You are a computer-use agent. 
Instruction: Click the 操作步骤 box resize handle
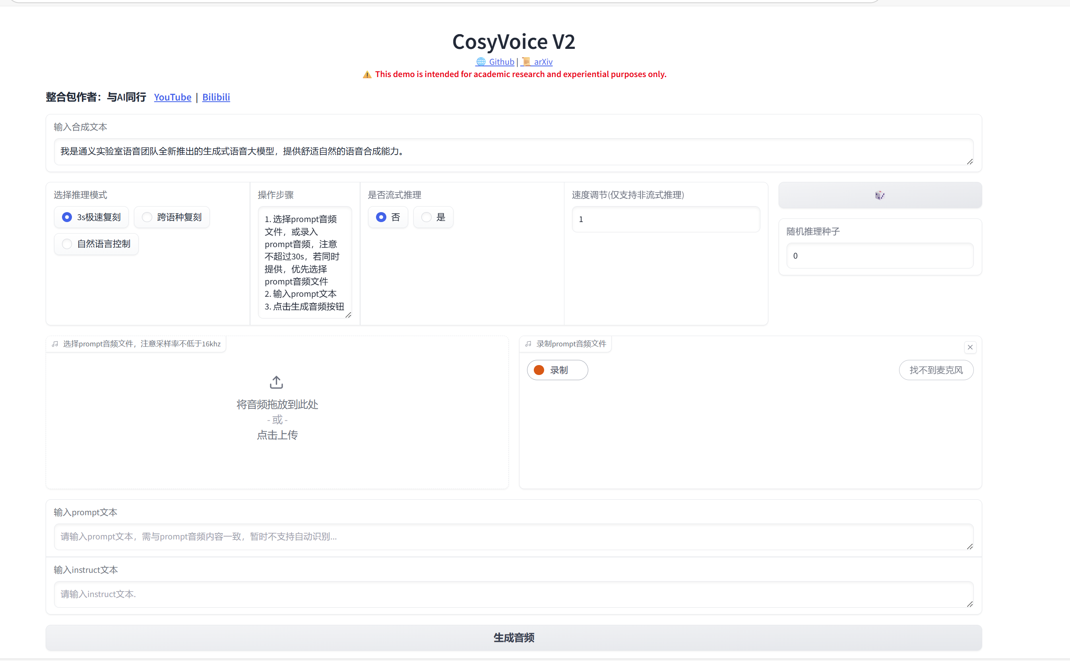click(348, 315)
